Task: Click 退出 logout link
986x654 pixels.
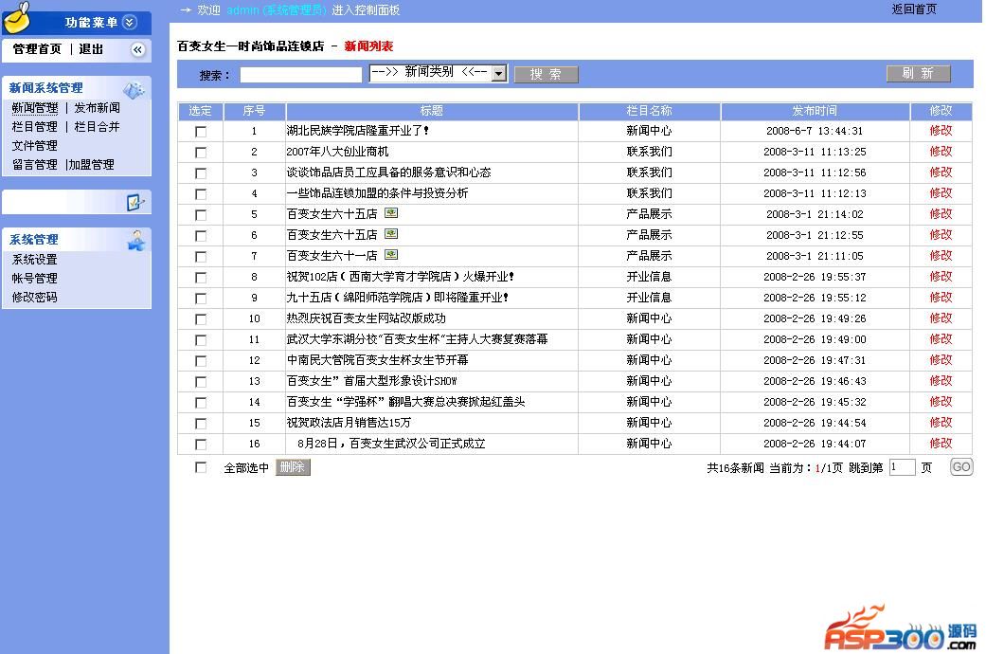Action: (91, 49)
